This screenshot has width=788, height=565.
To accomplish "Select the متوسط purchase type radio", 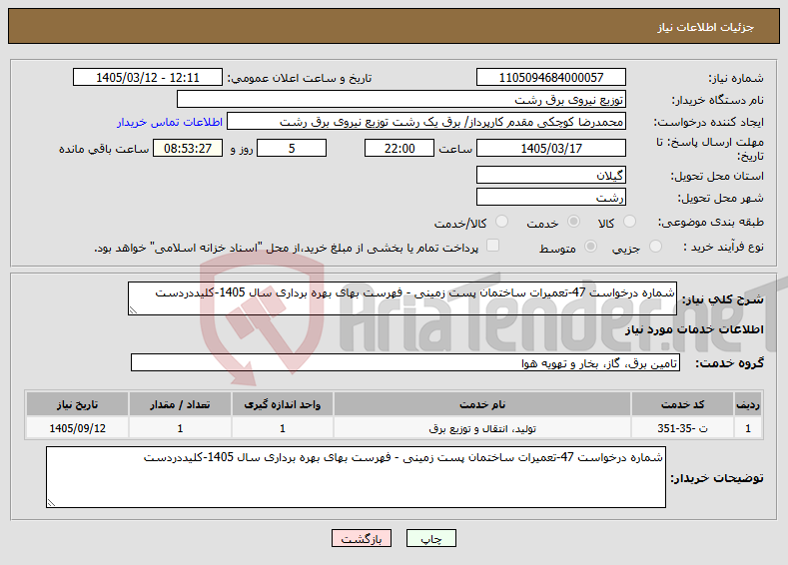I will (x=591, y=247).
